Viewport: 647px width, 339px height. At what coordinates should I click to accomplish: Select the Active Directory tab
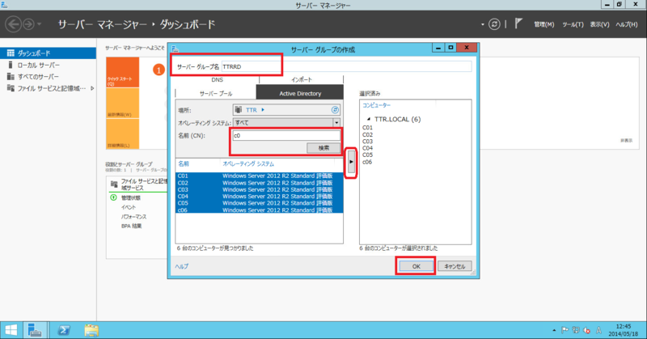click(x=300, y=93)
